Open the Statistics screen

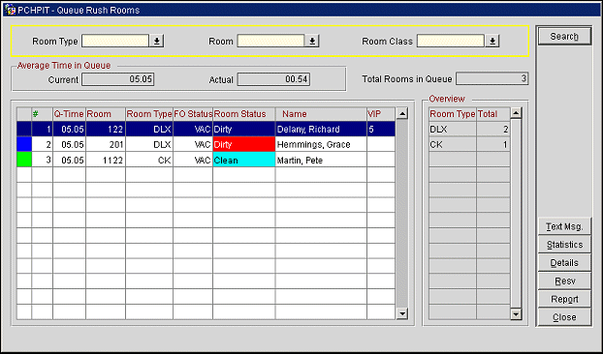pos(564,245)
